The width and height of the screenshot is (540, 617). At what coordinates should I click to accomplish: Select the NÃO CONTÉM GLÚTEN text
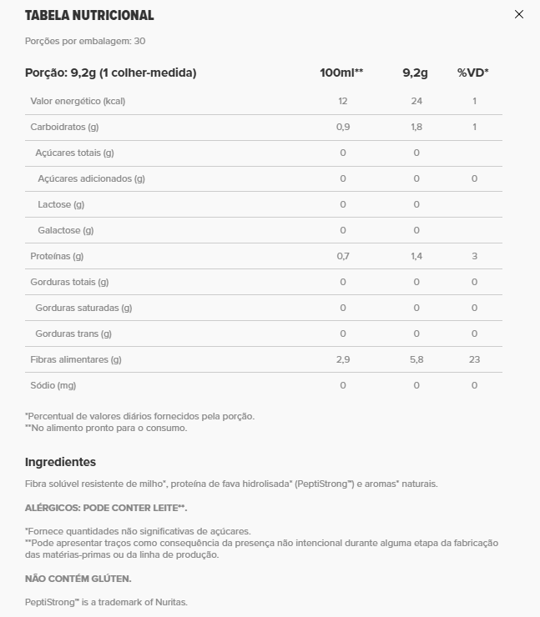(78, 579)
